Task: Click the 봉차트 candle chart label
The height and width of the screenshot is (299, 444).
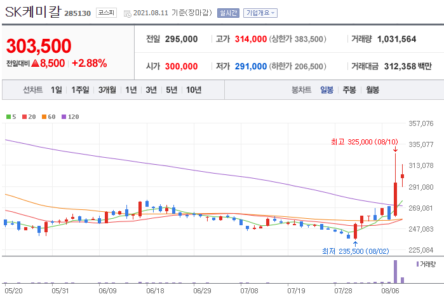Action: coord(301,90)
